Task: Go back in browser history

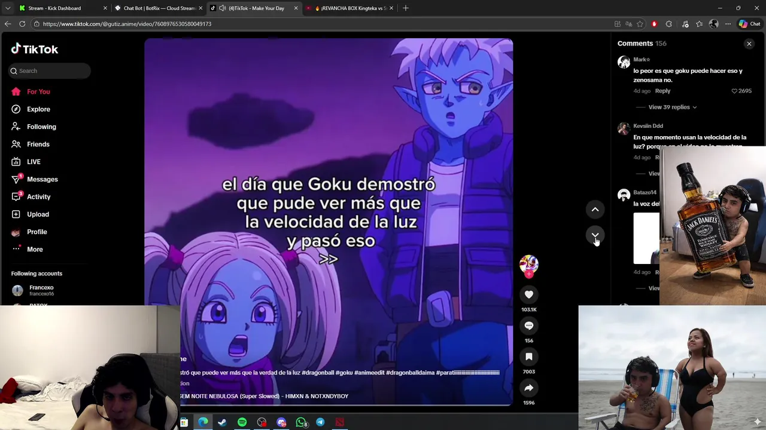Action: (8, 24)
